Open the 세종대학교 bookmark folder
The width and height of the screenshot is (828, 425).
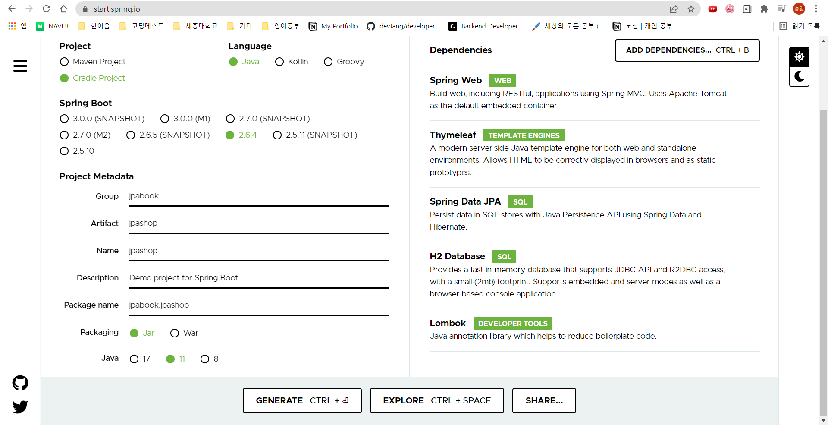[196, 26]
